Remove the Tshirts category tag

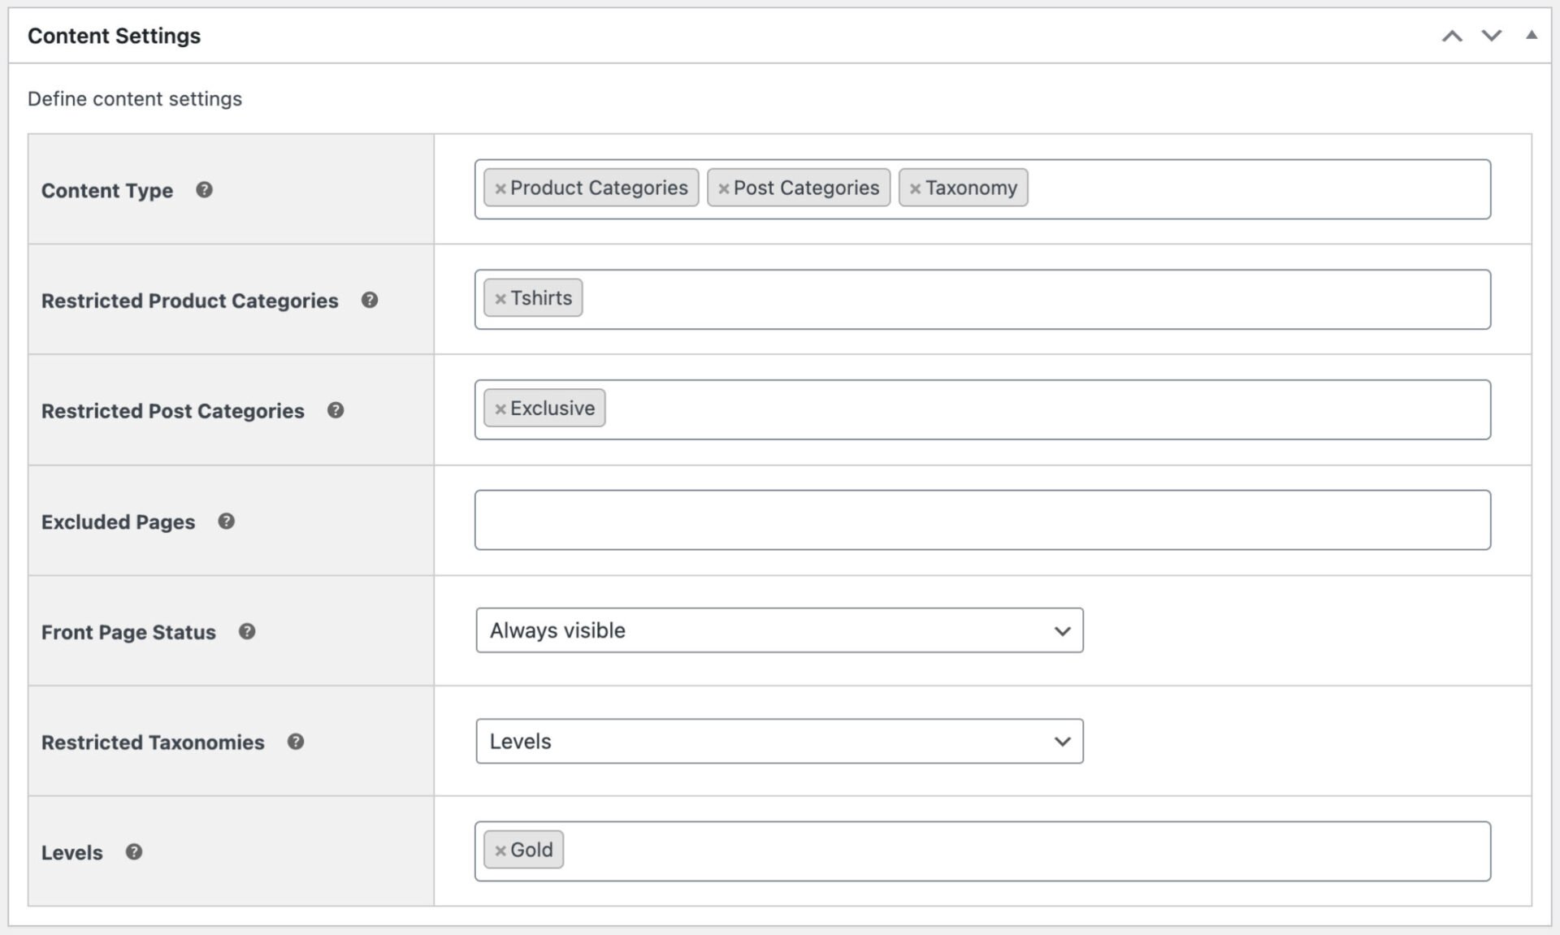500,297
